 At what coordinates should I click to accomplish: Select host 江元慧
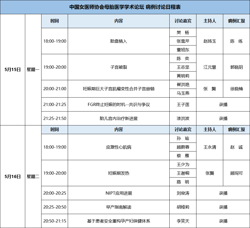coord(210,67)
